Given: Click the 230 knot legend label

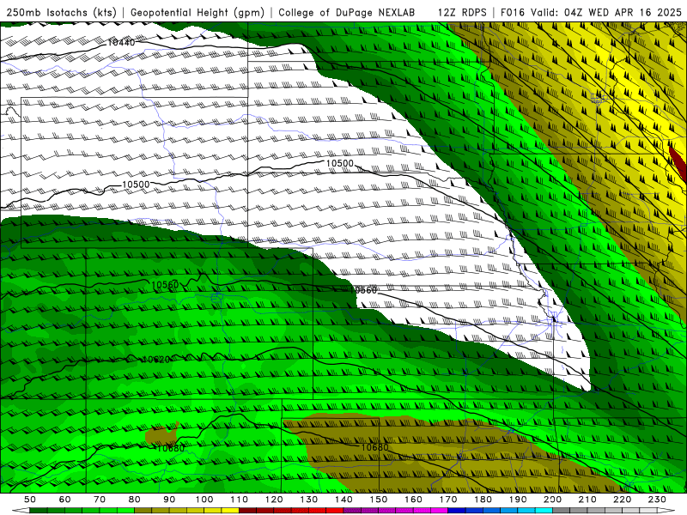Looking at the screenshot, I should point(657,500).
